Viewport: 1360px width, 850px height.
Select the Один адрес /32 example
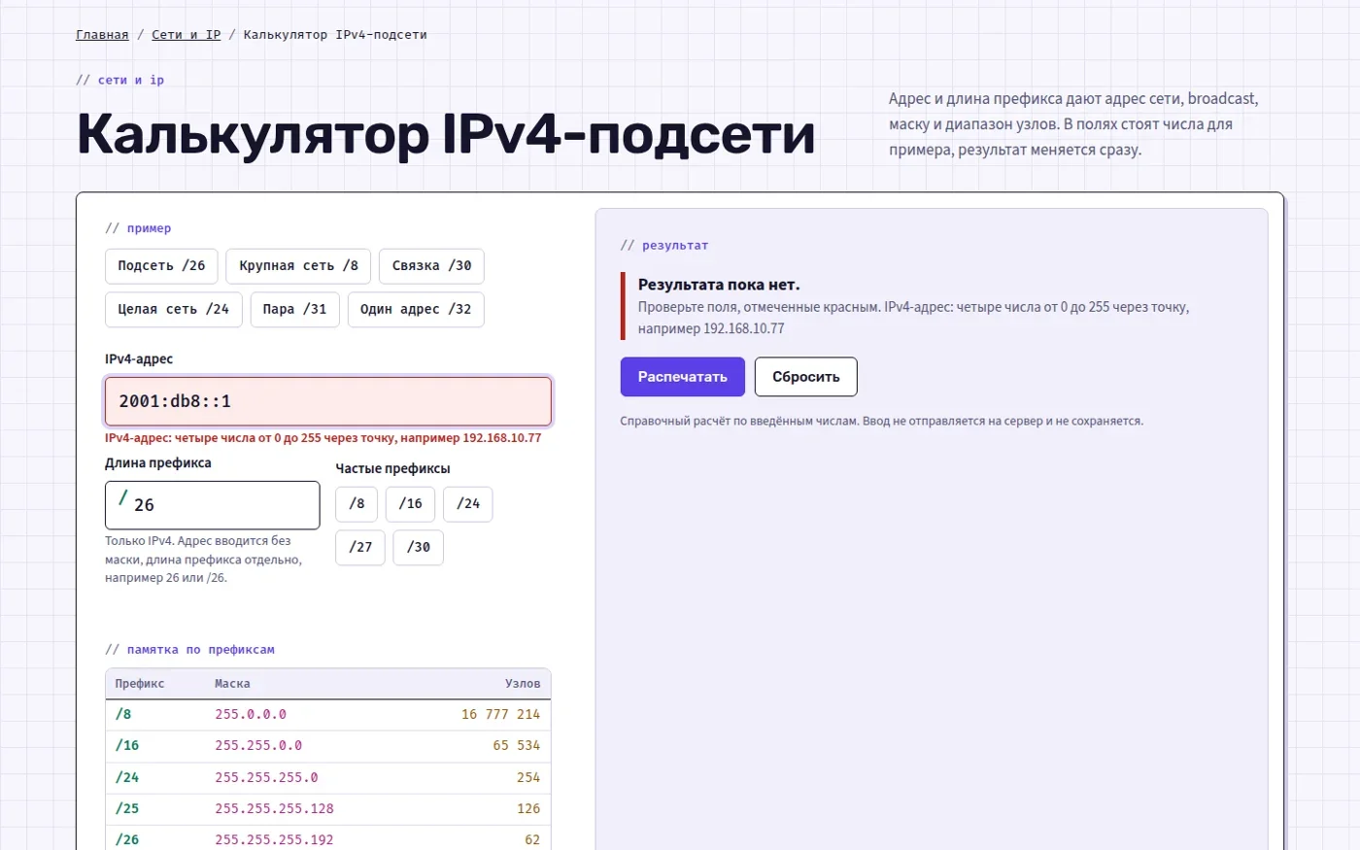point(416,310)
